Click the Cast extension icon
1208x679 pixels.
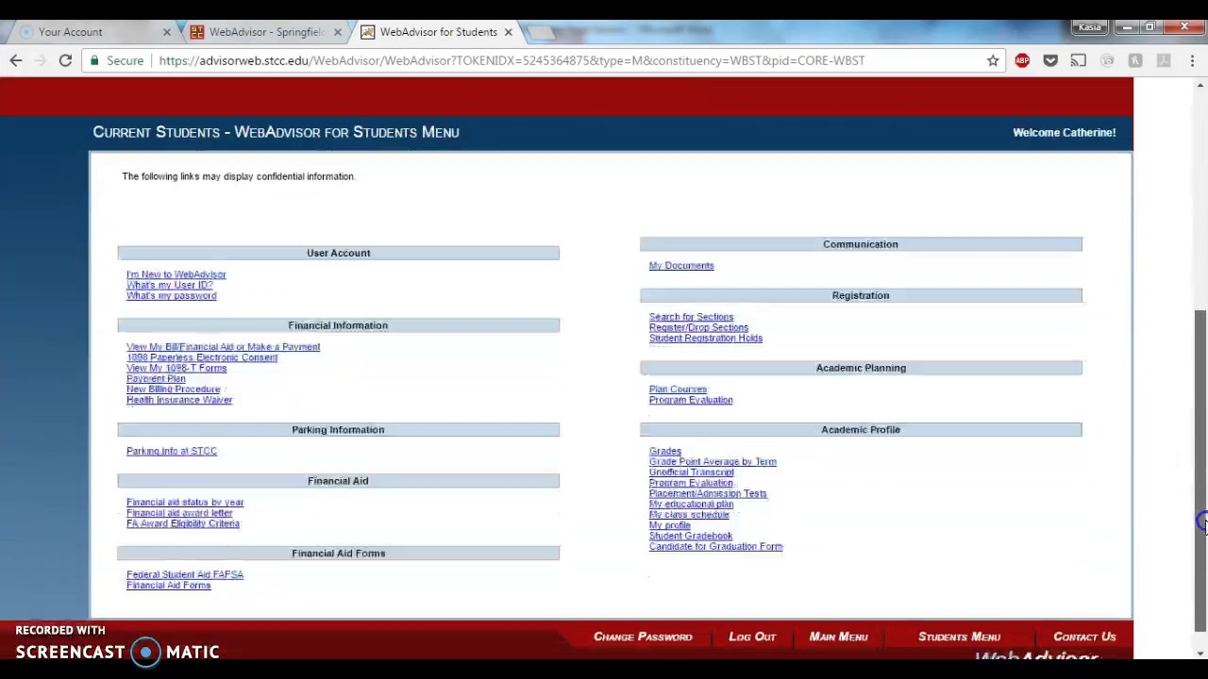(x=1079, y=60)
